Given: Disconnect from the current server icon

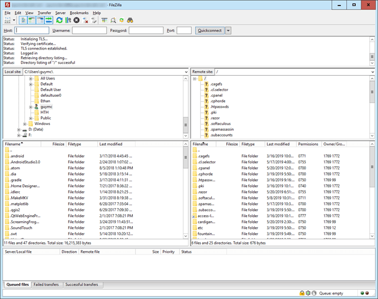Looking at the screenshot, I should click(x=86, y=20).
